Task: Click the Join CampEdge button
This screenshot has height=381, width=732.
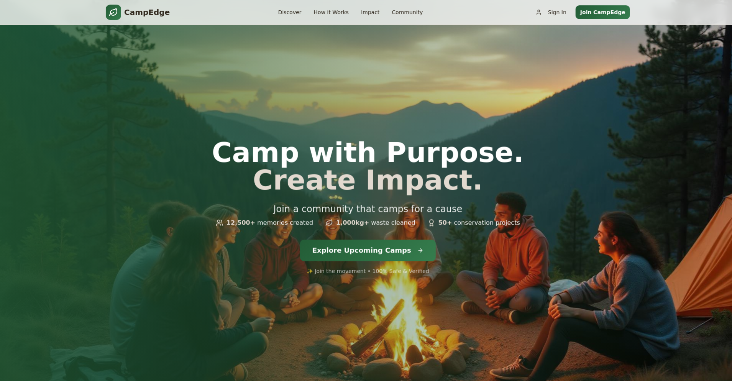Action: [x=602, y=12]
